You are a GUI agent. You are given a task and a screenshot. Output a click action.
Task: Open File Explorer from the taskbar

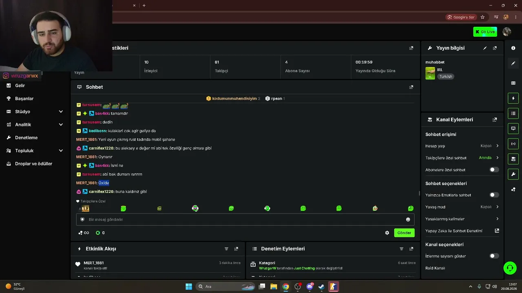pyautogui.click(x=274, y=286)
